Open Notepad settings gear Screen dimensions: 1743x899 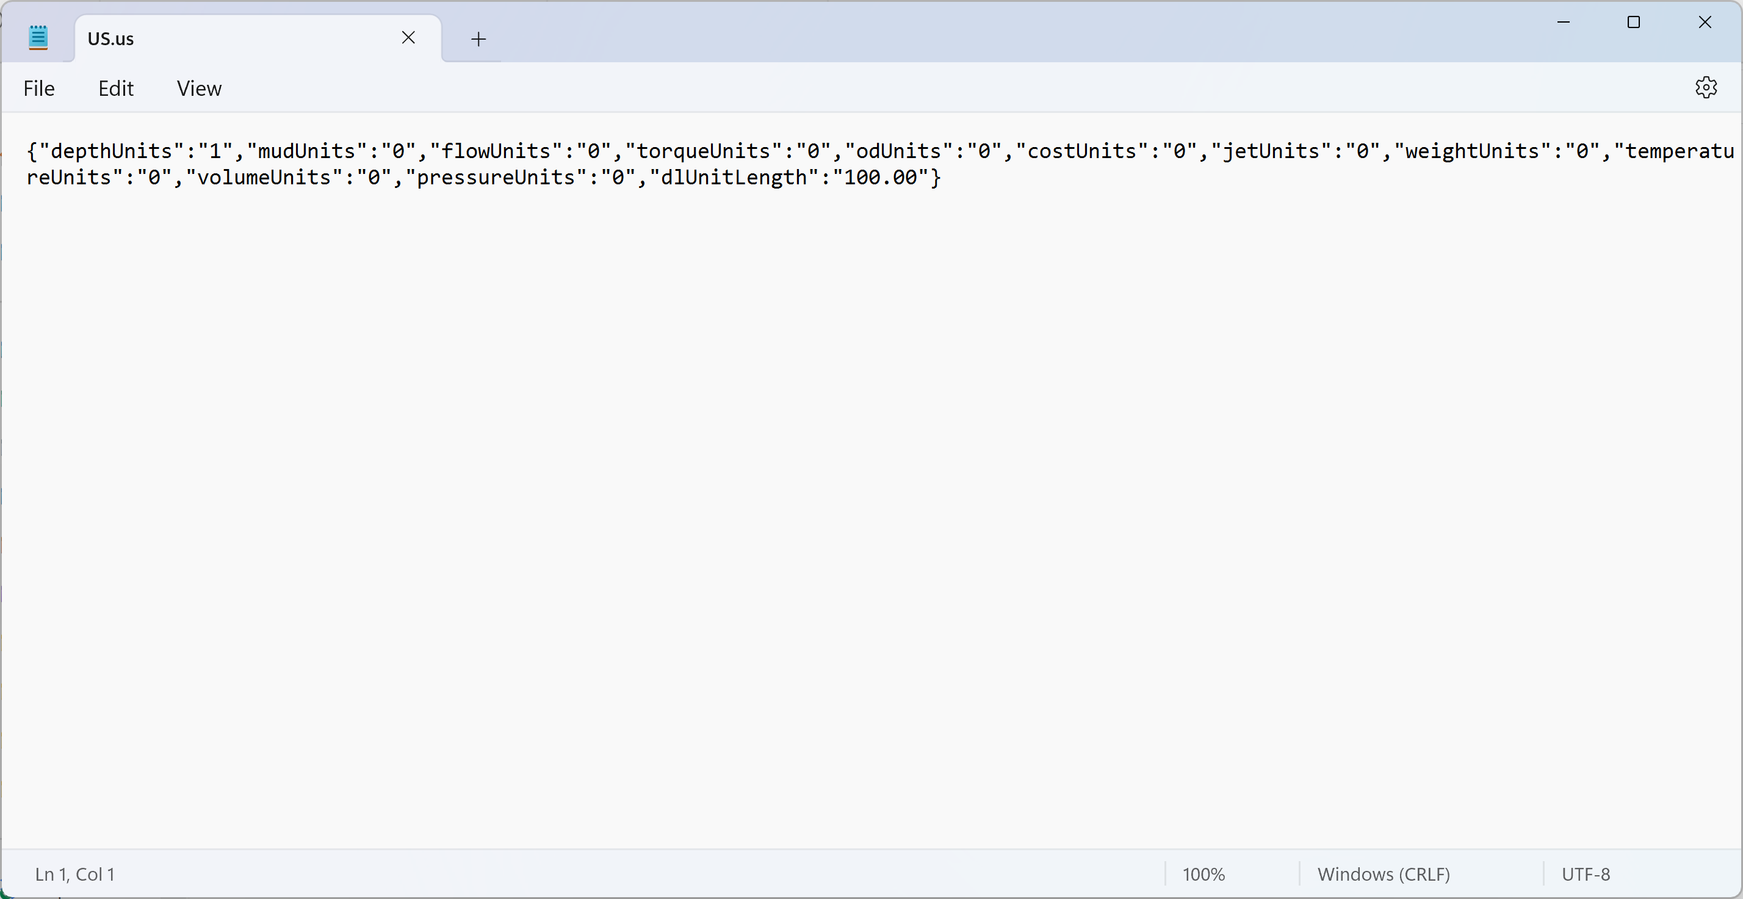click(x=1705, y=87)
